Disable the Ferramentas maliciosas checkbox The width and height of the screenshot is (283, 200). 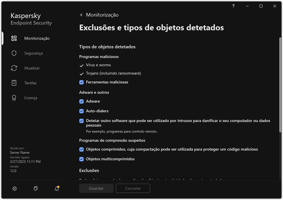coord(82,82)
